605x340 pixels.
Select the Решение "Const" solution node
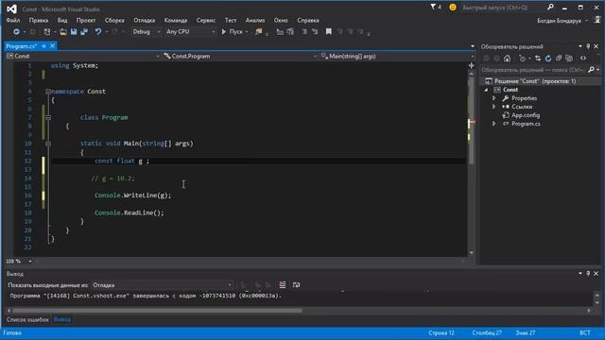(x=535, y=81)
